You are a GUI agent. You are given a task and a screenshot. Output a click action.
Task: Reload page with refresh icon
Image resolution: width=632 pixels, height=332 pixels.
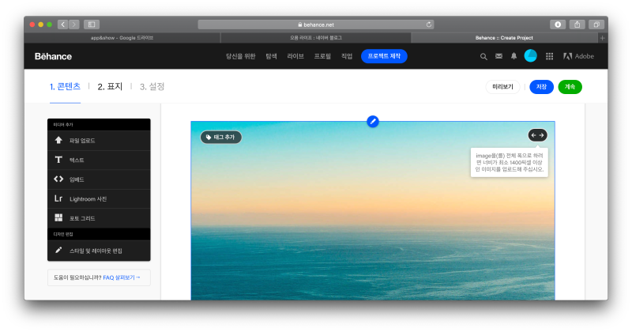coord(429,25)
